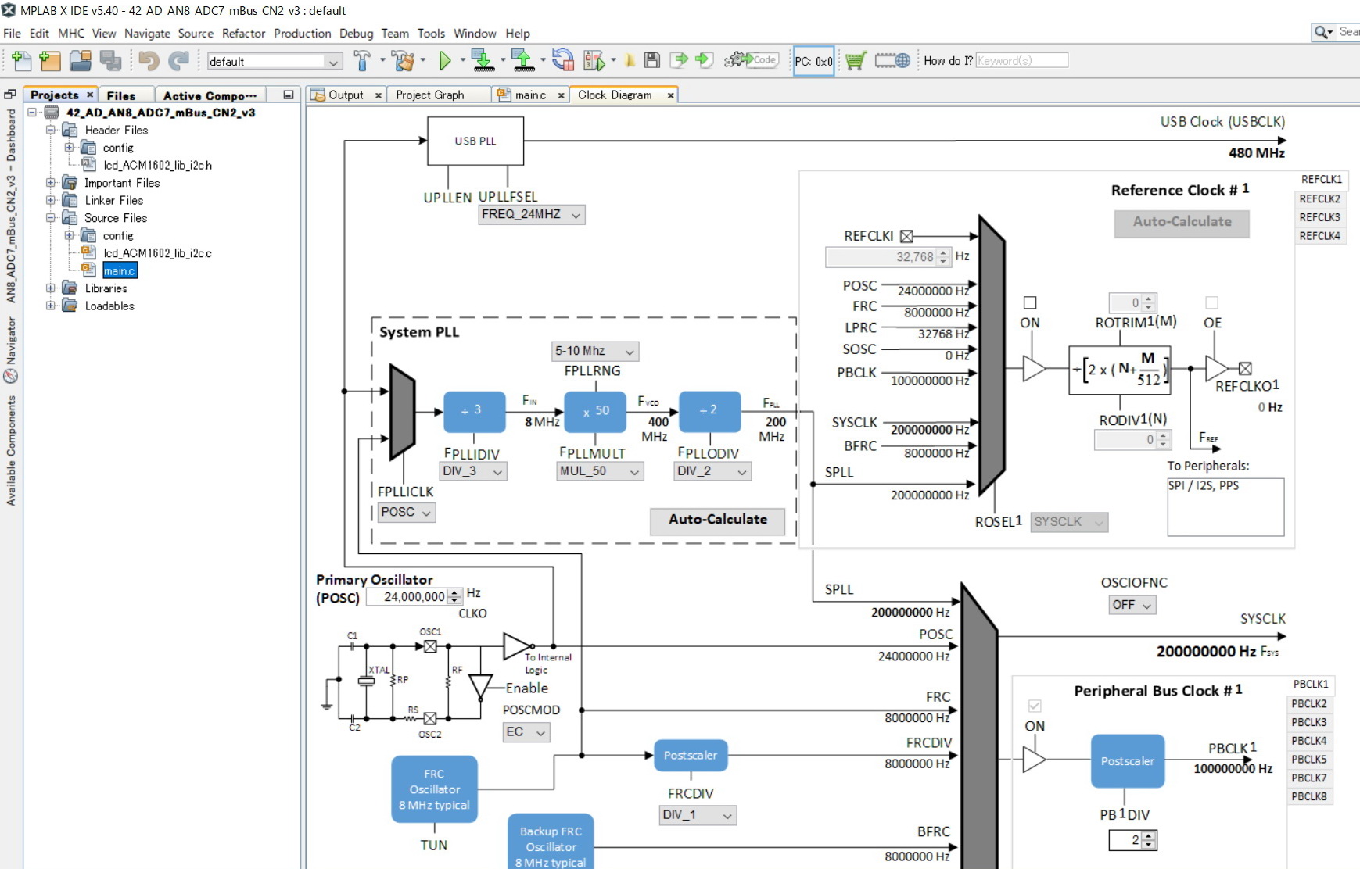
Task: Click the Redo arrow icon
Action: 179,61
